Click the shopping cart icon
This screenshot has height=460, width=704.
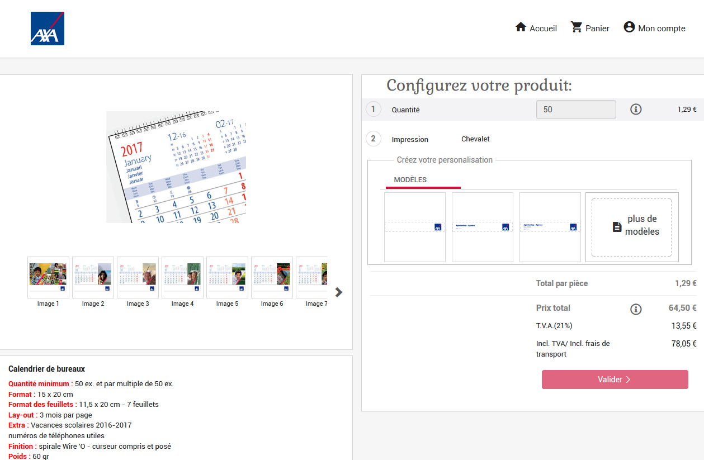coord(577,27)
